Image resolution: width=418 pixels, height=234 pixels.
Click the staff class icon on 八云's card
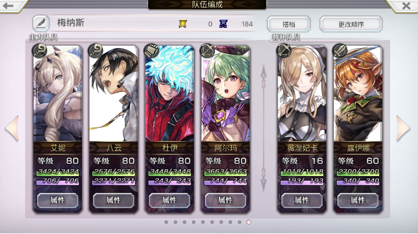(95, 50)
